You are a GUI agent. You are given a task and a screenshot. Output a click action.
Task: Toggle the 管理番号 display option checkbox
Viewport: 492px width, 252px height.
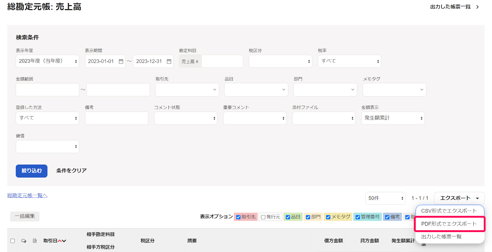coord(358,217)
